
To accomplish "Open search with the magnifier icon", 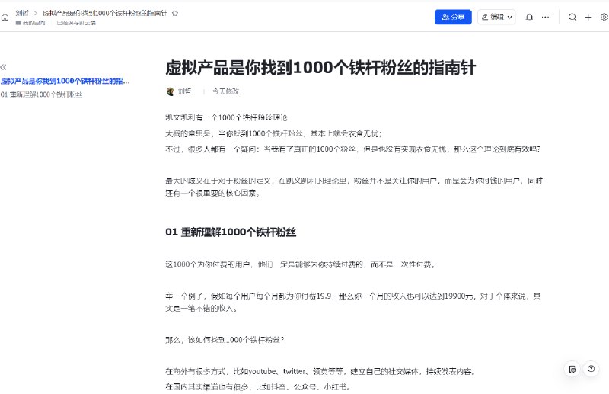I will (572, 17).
